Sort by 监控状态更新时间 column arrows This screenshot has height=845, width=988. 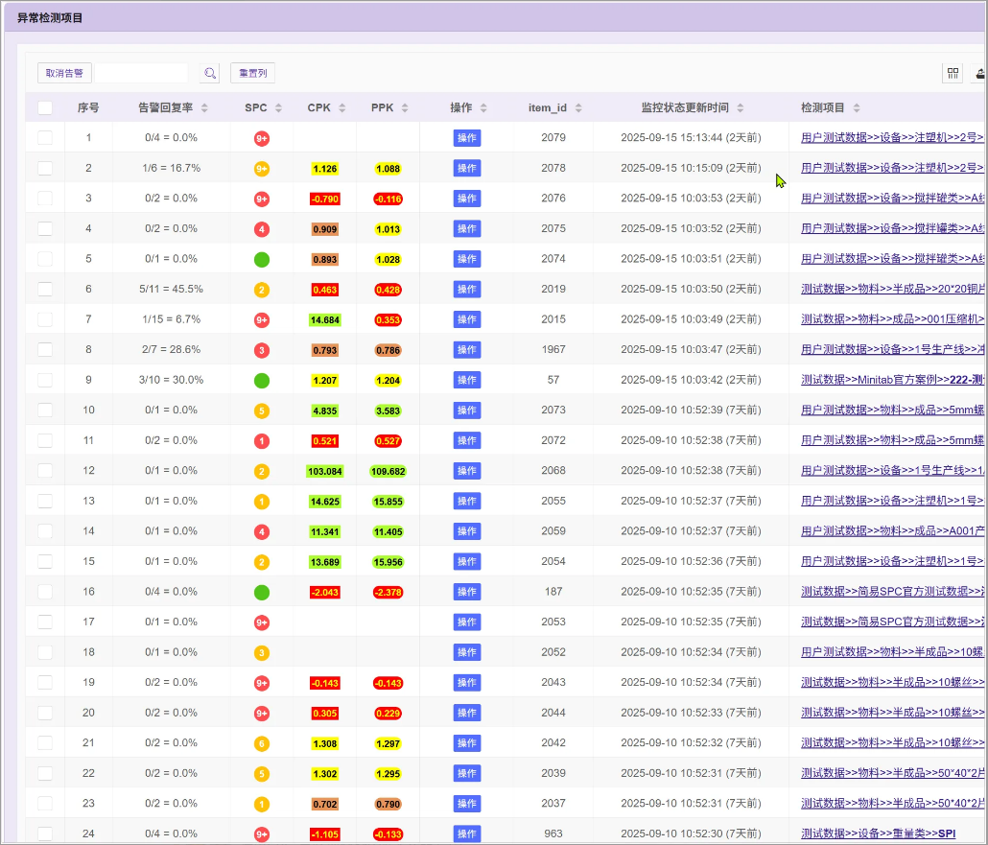click(x=741, y=108)
